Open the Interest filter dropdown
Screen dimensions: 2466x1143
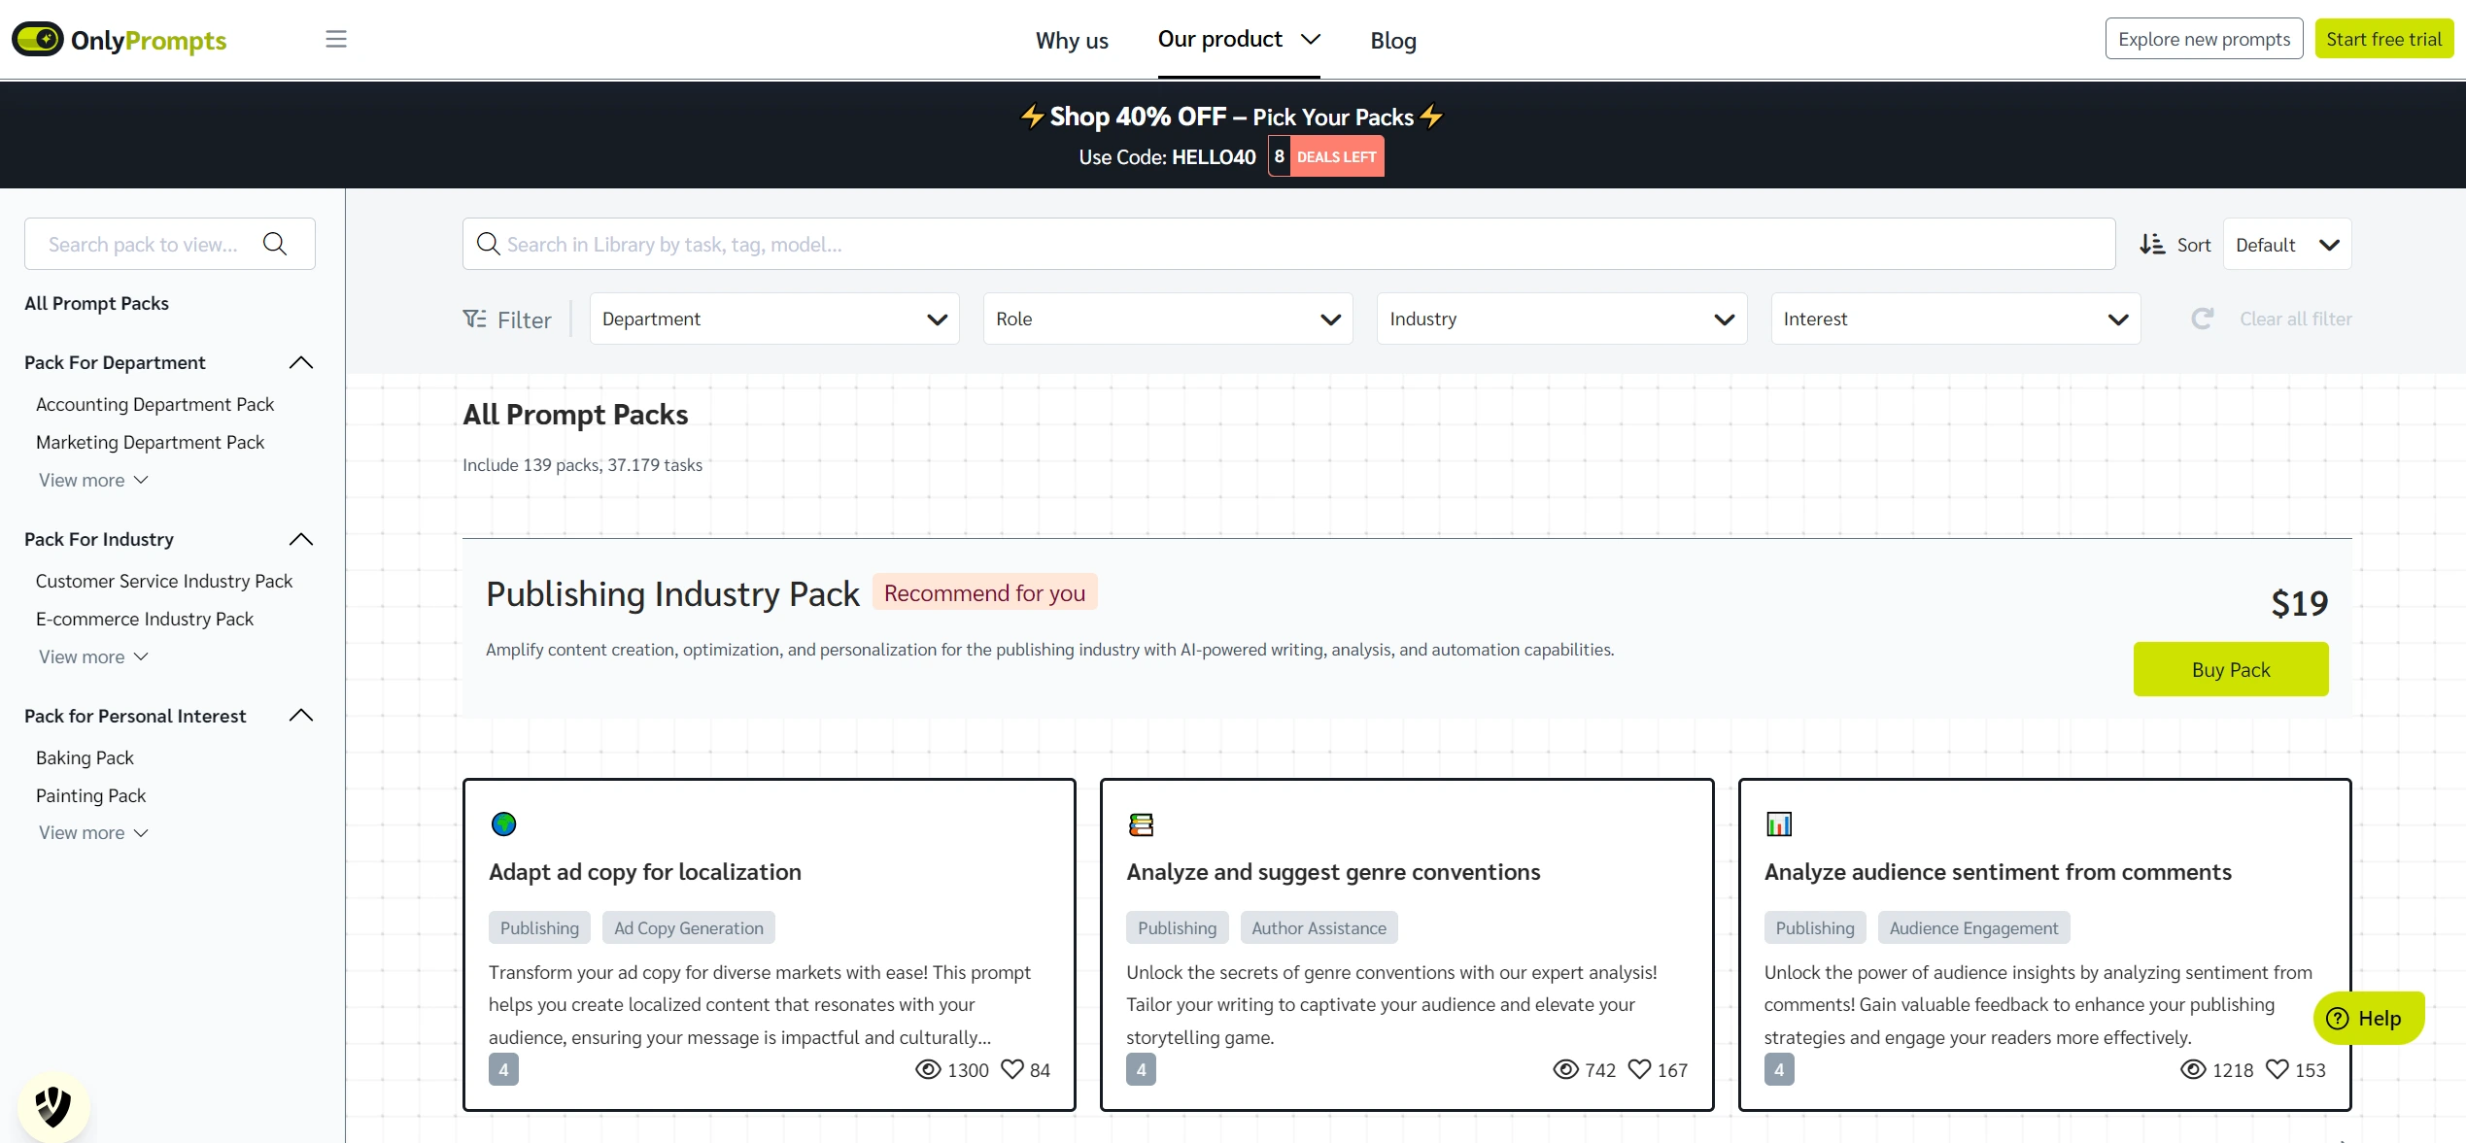click(1955, 319)
